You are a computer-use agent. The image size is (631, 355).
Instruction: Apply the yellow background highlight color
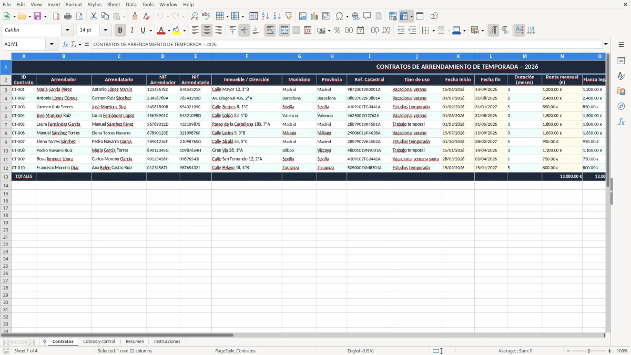(176, 31)
